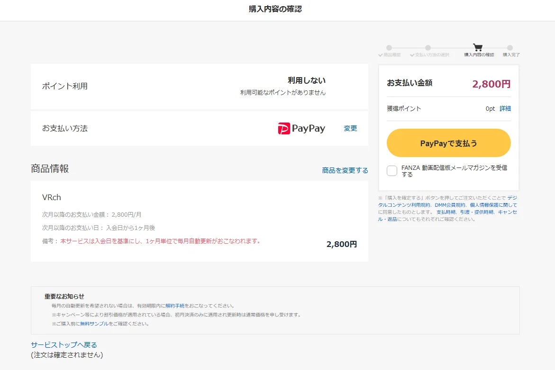The image size is (555, 370).
Task: Click the 重要なお知らせ heading
Action: click(x=64, y=297)
